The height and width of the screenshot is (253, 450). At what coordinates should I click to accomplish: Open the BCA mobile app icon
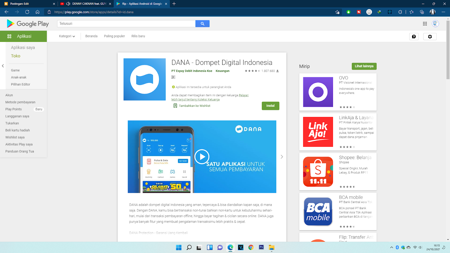318,212
